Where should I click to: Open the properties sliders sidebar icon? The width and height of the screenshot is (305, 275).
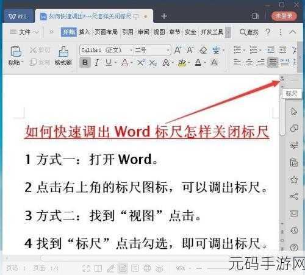tap(294, 145)
